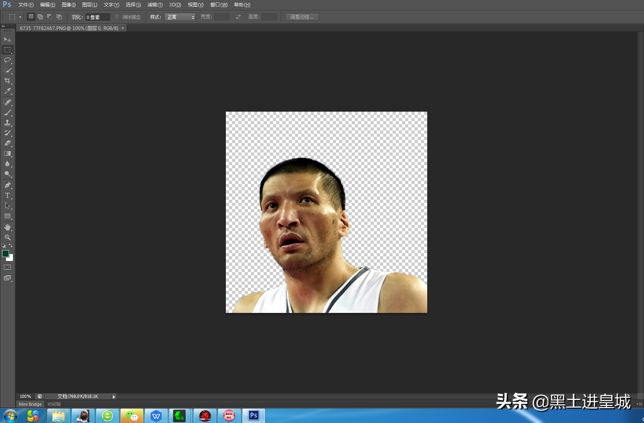
Task: Click the 调整边缘 refine edge button
Action: pos(302,17)
